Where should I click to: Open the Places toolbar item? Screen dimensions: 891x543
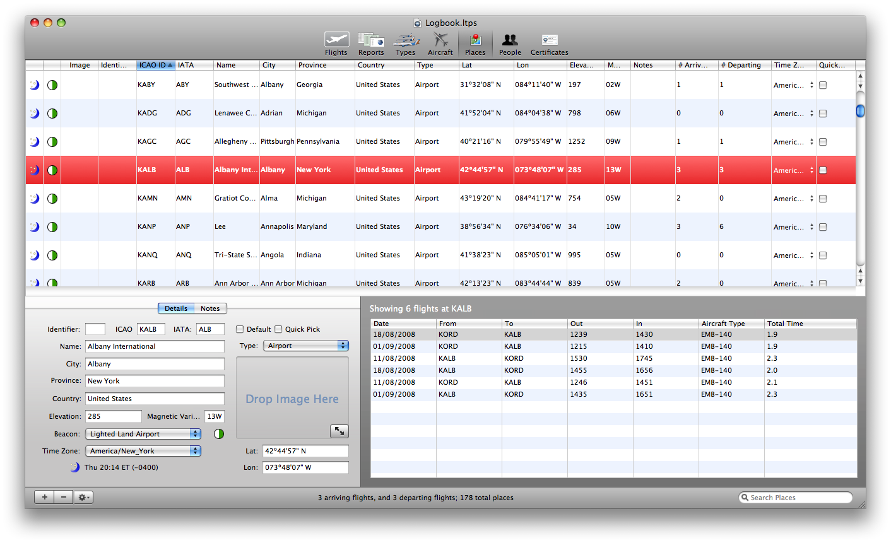click(475, 44)
